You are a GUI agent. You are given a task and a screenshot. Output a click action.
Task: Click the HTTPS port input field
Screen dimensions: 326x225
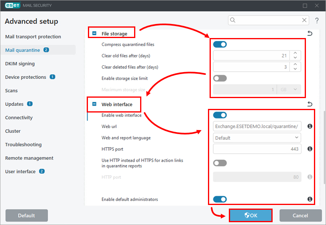click(257, 149)
